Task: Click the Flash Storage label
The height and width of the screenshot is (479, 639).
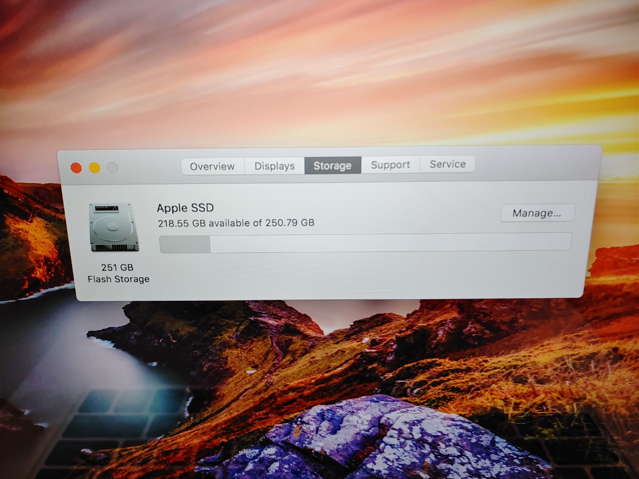Action: (x=118, y=279)
